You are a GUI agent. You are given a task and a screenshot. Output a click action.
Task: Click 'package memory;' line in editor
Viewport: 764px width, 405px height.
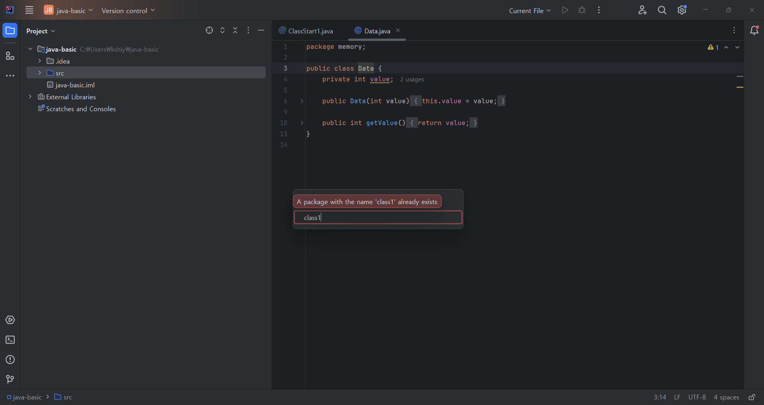pyautogui.click(x=336, y=47)
